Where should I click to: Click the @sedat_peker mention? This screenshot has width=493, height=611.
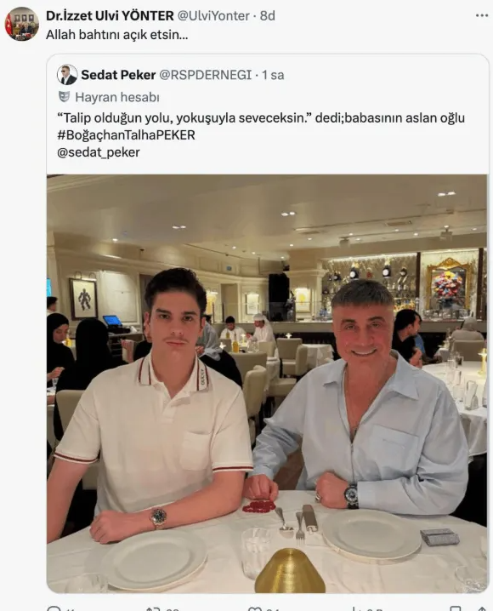pyautogui.click(x=99, y=152)
